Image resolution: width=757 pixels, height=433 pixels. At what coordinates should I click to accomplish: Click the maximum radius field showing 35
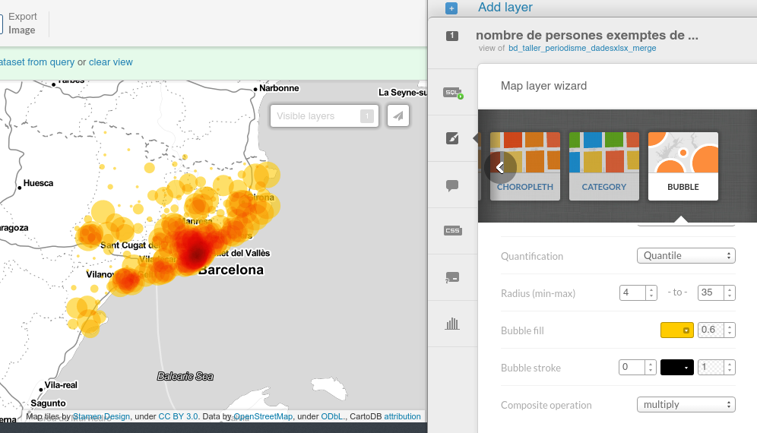click(x=711, y=292)
